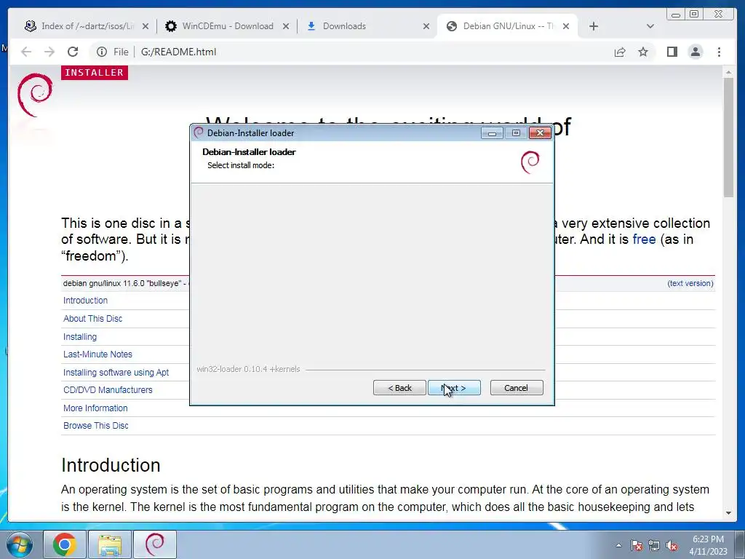Open Installing software using Apt link
This screenshot has height=559, width=745.
click(x=116, y=372)
